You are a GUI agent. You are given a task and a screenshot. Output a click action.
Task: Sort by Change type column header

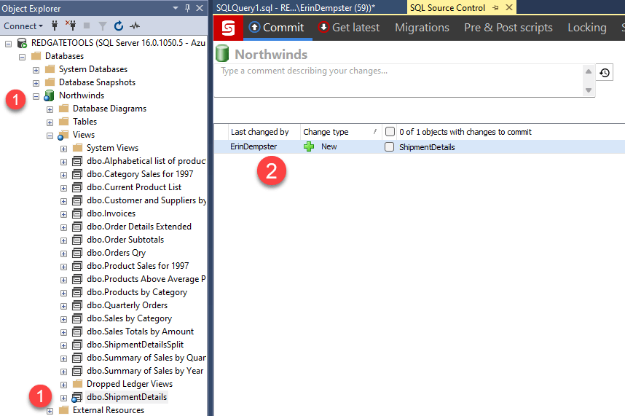(x=339, y=132)
